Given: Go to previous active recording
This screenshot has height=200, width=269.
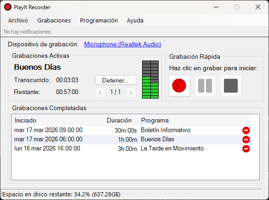Looking at the screenshot, I should coord(100,93).
